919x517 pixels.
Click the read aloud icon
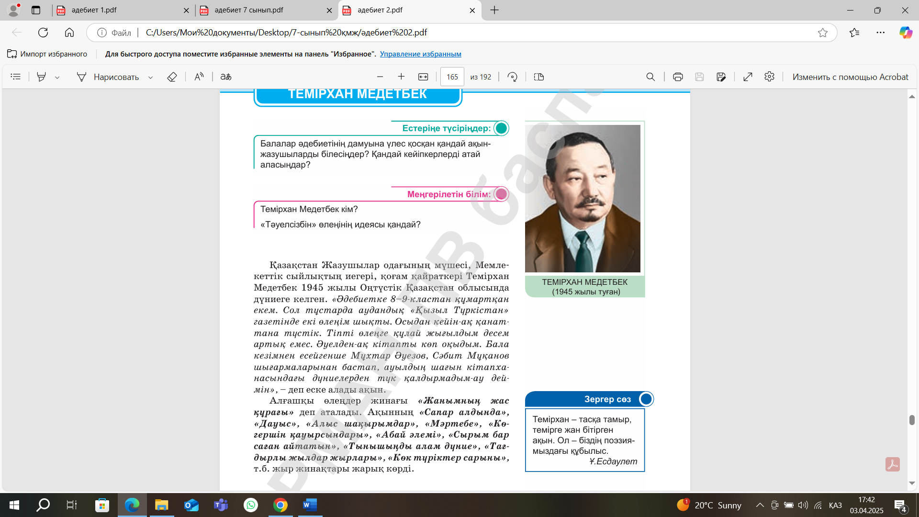(199, 77)
